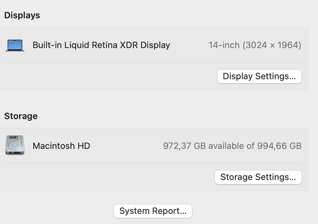Click the divider line under Macintosh HD row

coord(153,163)
